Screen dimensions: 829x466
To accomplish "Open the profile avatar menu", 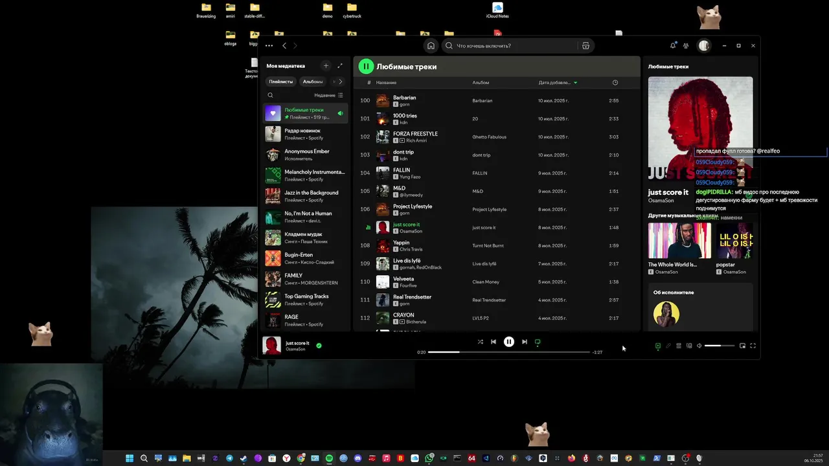I will (704, 46).
